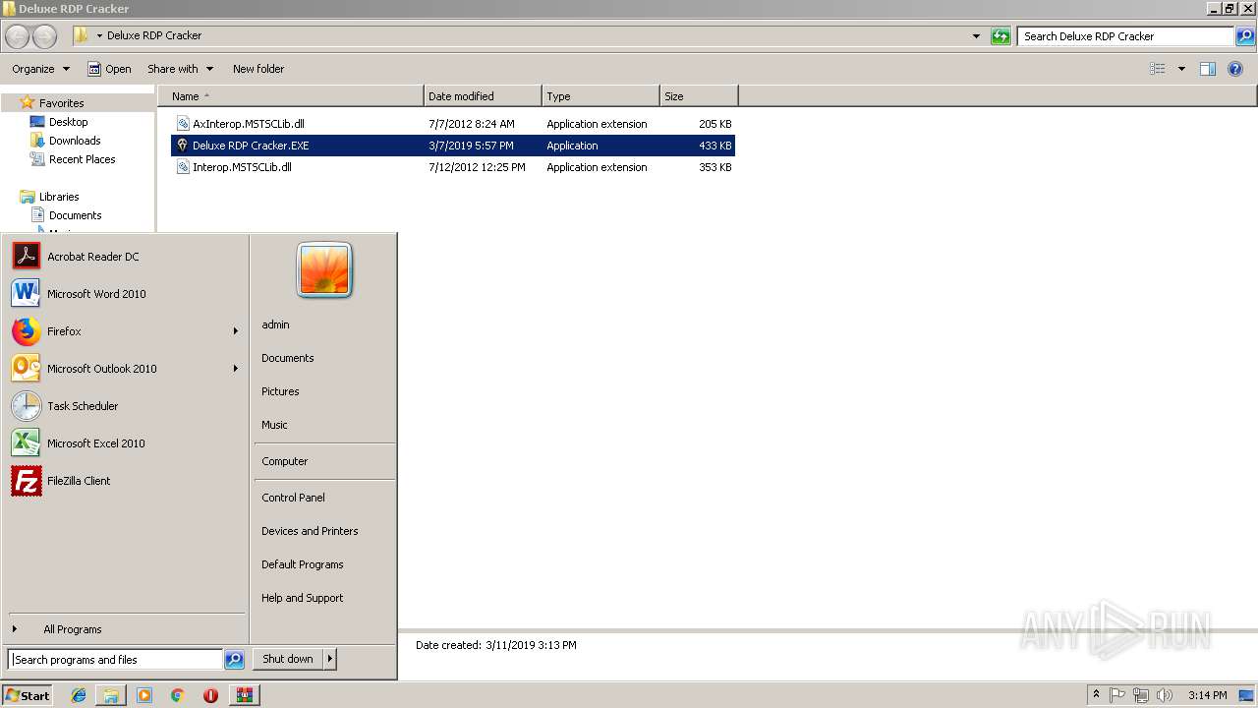Click the user account flower picture
This screenshot has height=708, width=1258.
coord(324,270)
